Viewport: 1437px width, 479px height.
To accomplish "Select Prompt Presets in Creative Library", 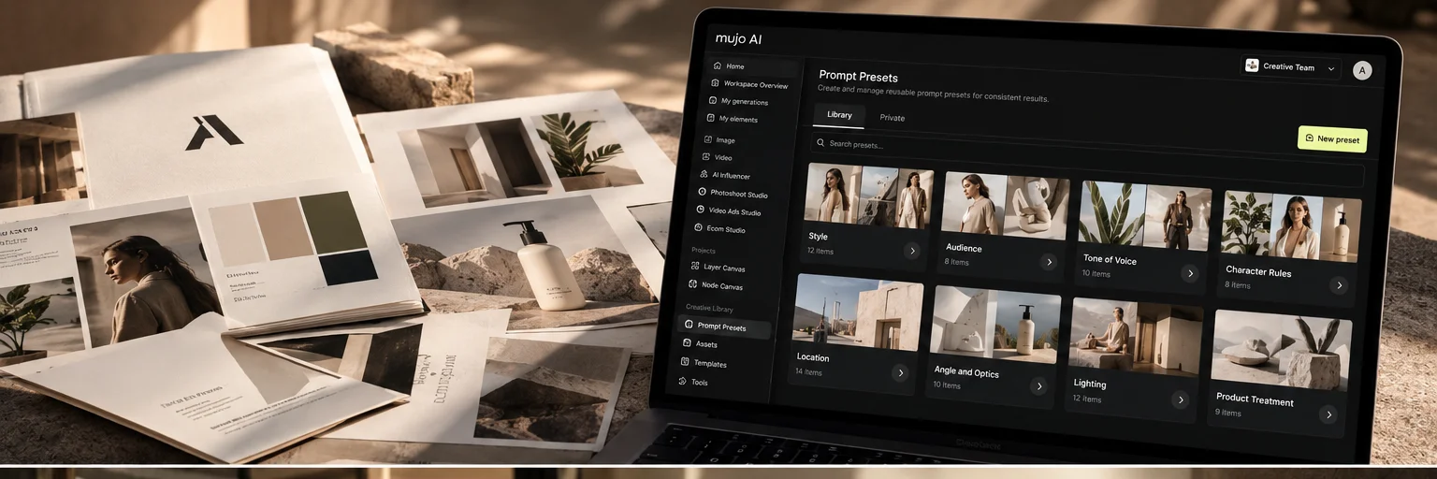I will [x=725, y=327].
